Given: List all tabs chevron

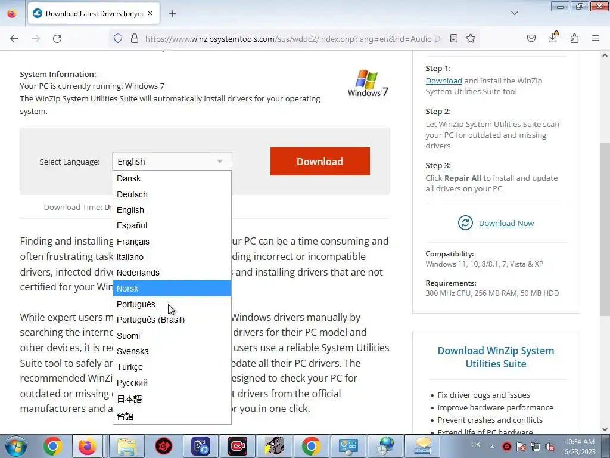Looking at the screenshot, I should (x=514, y=13).
